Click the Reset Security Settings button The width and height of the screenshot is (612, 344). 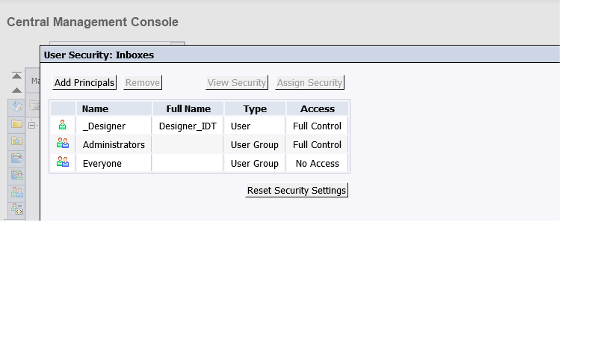[297, 190]
